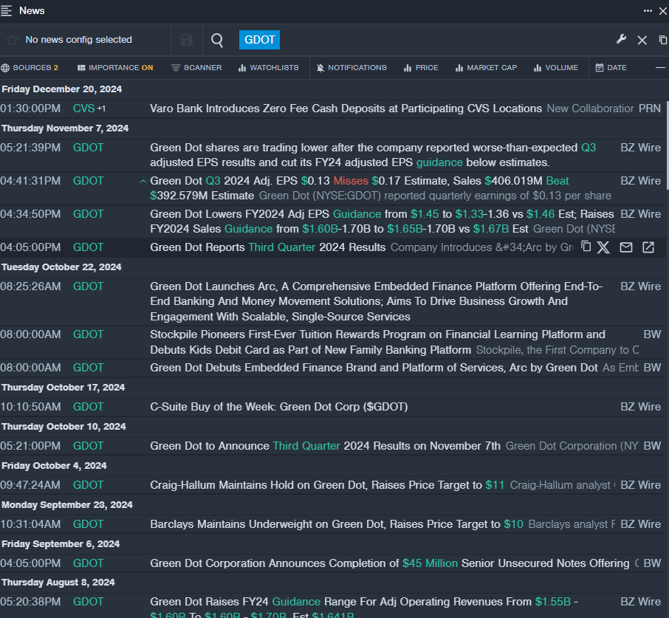
Task: Click the GDOT search tag
Action: pos(259,40)
